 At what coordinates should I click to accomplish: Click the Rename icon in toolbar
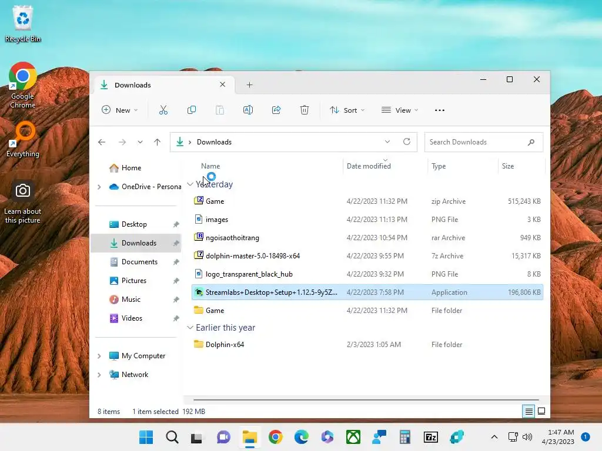pos(248,110)
